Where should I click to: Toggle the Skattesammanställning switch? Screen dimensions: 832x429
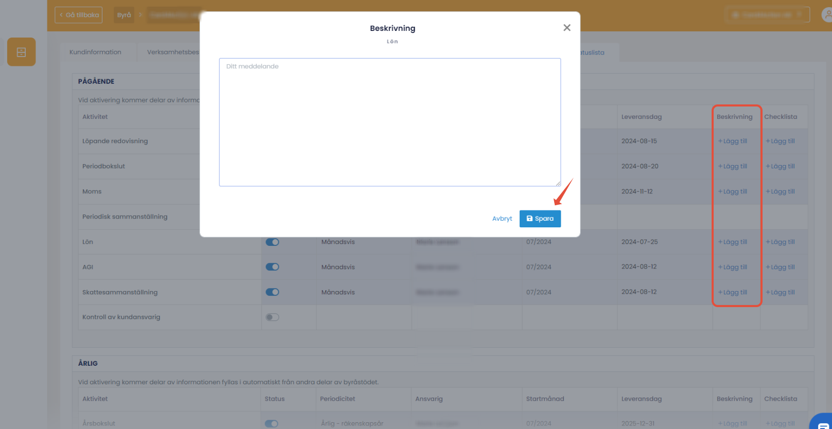tap(272, 292)
